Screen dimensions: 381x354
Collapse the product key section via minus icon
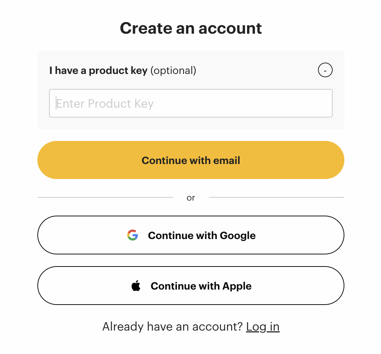(325, 70)
